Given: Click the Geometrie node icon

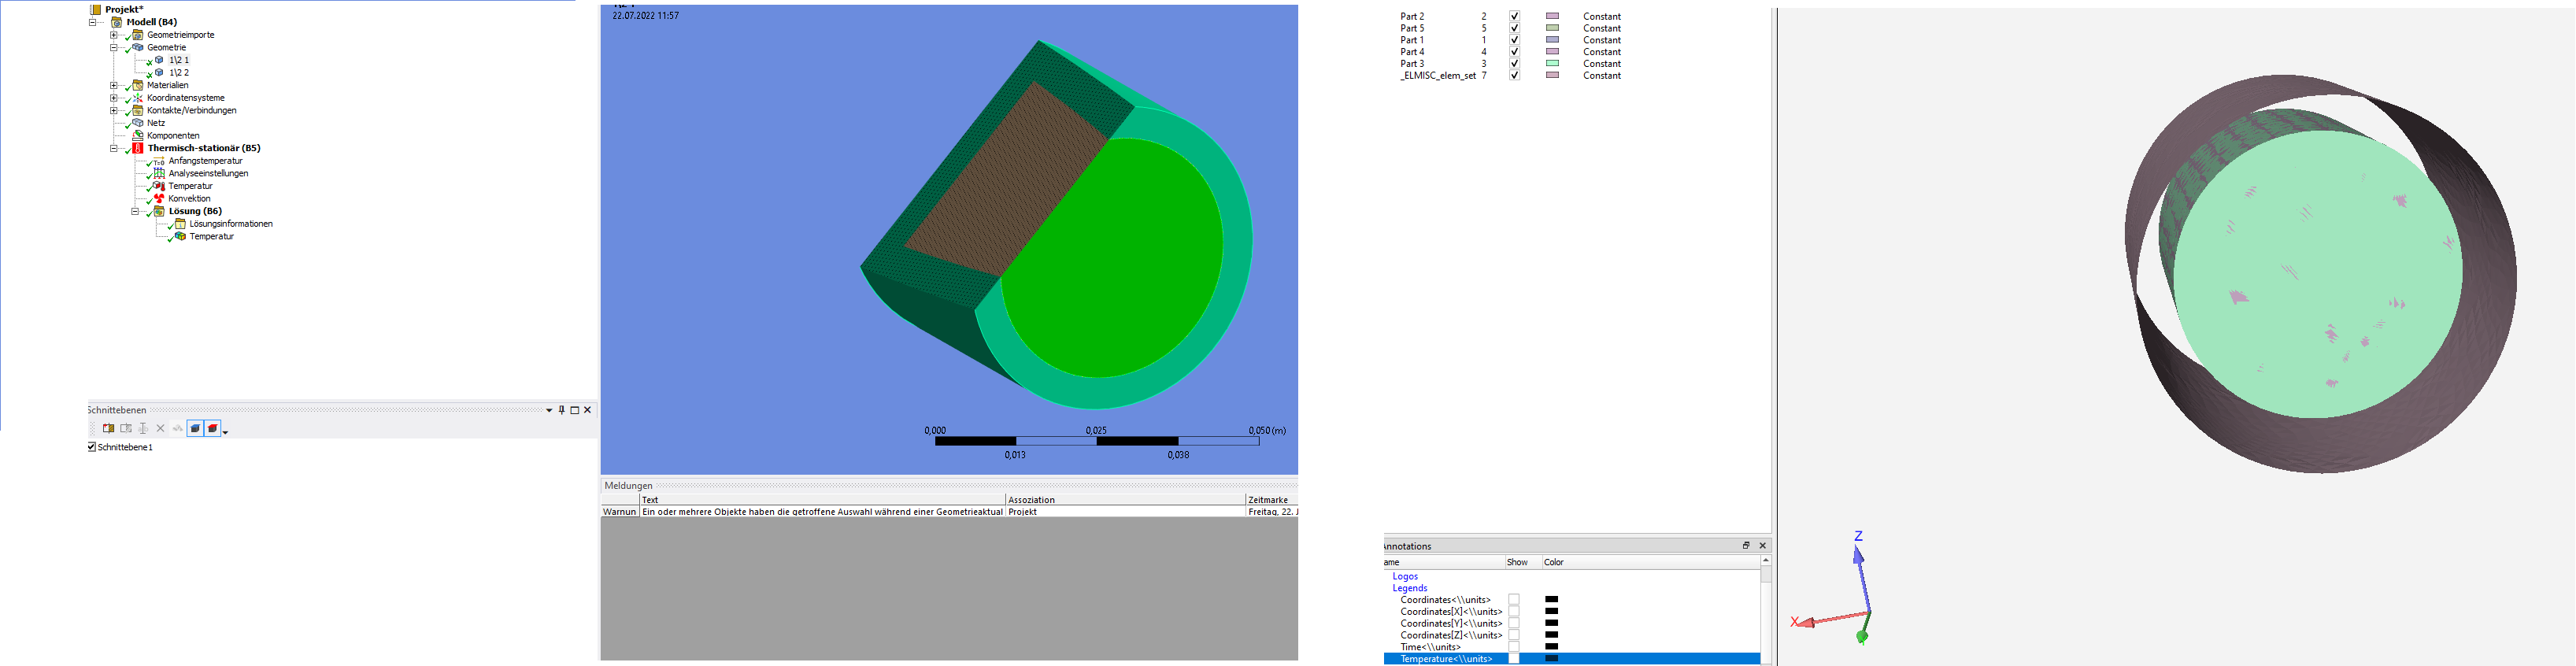Looking at the screenshot, I should (138, 47).
